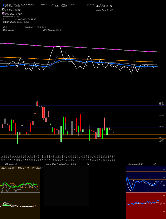Image resolution: width=166 pixels, height=219 pixels.
Task: Select the '200 Day - 57.28' legend label
Action: [13, 14]
